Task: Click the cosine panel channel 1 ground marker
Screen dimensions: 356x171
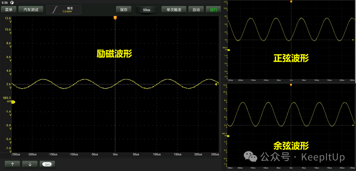Action: [228, 136]
